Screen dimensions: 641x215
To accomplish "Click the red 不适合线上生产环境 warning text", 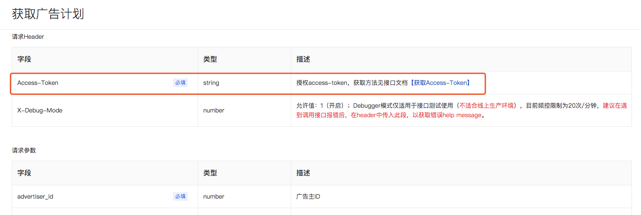I will (x=487, y=106).
